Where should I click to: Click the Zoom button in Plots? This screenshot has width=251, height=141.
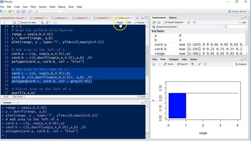[169, 64]
